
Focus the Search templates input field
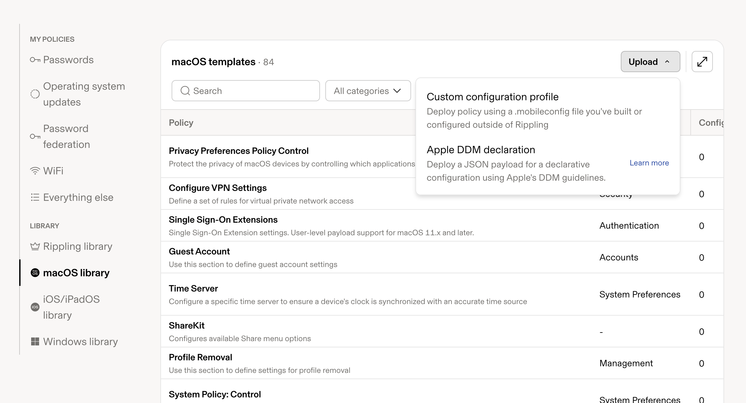click(246, 91)
